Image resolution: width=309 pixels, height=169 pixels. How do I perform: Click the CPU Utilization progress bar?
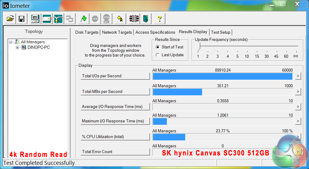click(x=223, y=137)
